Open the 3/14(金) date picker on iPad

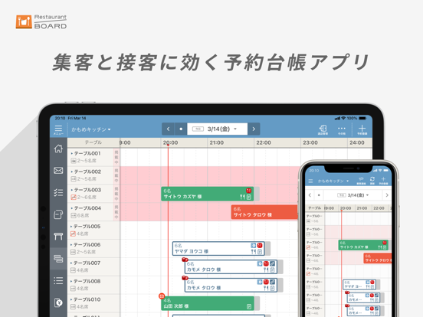pyautogui.click(x=217, y=129)
